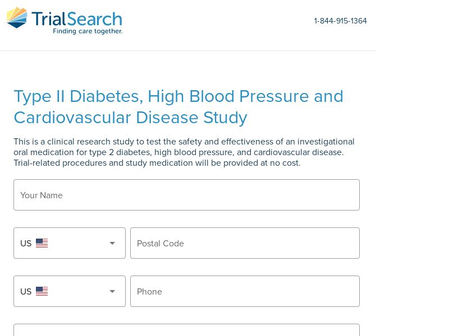The image size is (449, 336).
Task: Click the caret arrow on the postal country selector
Action: coord(112,243)
